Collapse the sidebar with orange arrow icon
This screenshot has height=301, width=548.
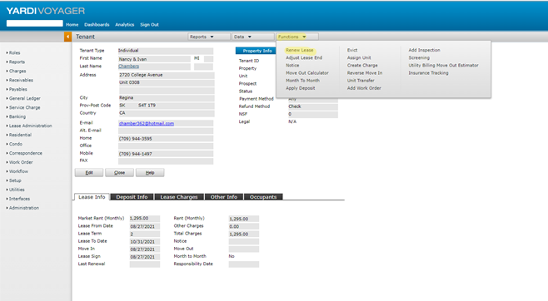pos(67,37)
